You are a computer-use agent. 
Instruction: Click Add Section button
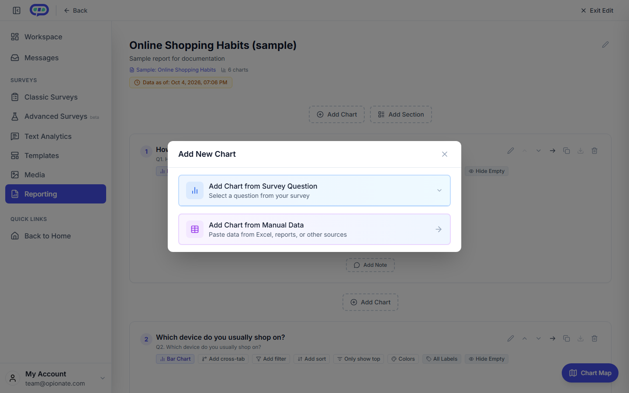click(401, 114)
